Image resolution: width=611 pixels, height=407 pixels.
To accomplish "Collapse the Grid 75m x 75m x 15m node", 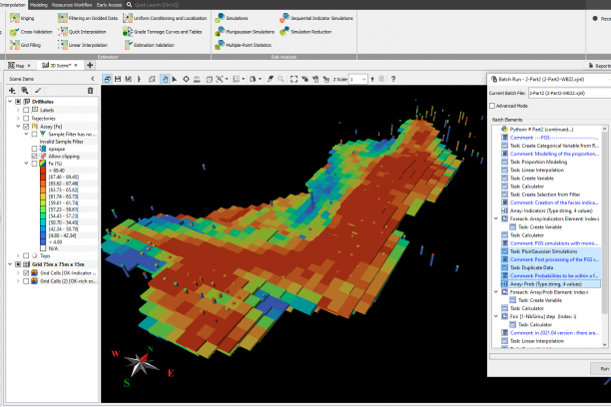I will 10,264.
